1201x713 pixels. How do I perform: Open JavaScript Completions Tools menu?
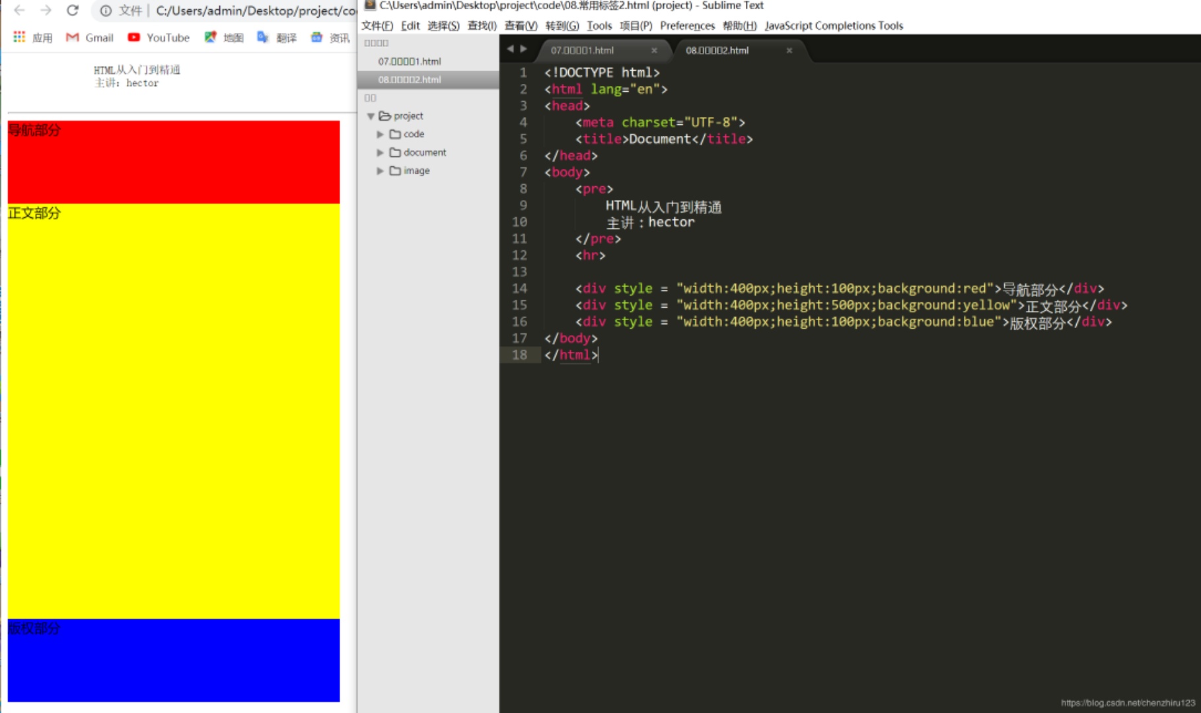tap(834, 26)
